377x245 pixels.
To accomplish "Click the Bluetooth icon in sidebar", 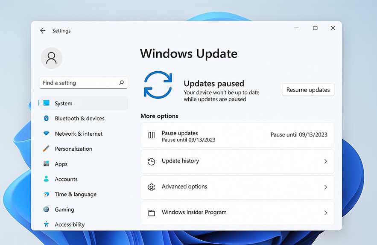I will coord(46,118).
